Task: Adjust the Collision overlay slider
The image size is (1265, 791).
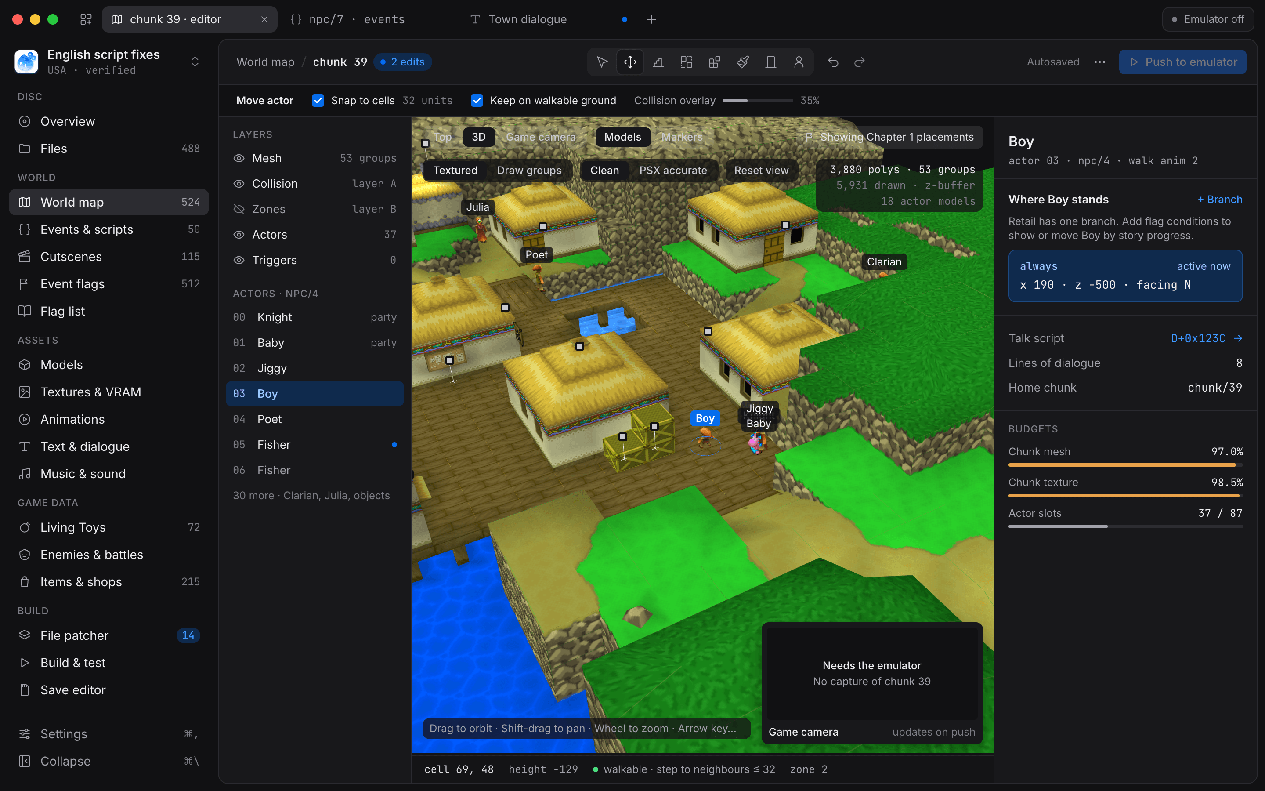Action: (x=758, y=101)
